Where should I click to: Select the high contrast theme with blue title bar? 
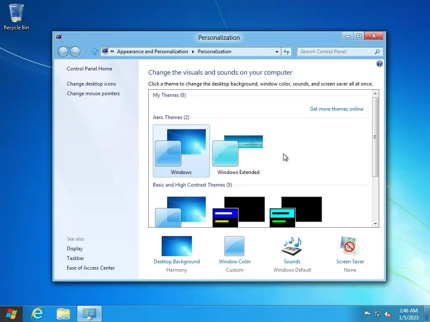[239, 212]
